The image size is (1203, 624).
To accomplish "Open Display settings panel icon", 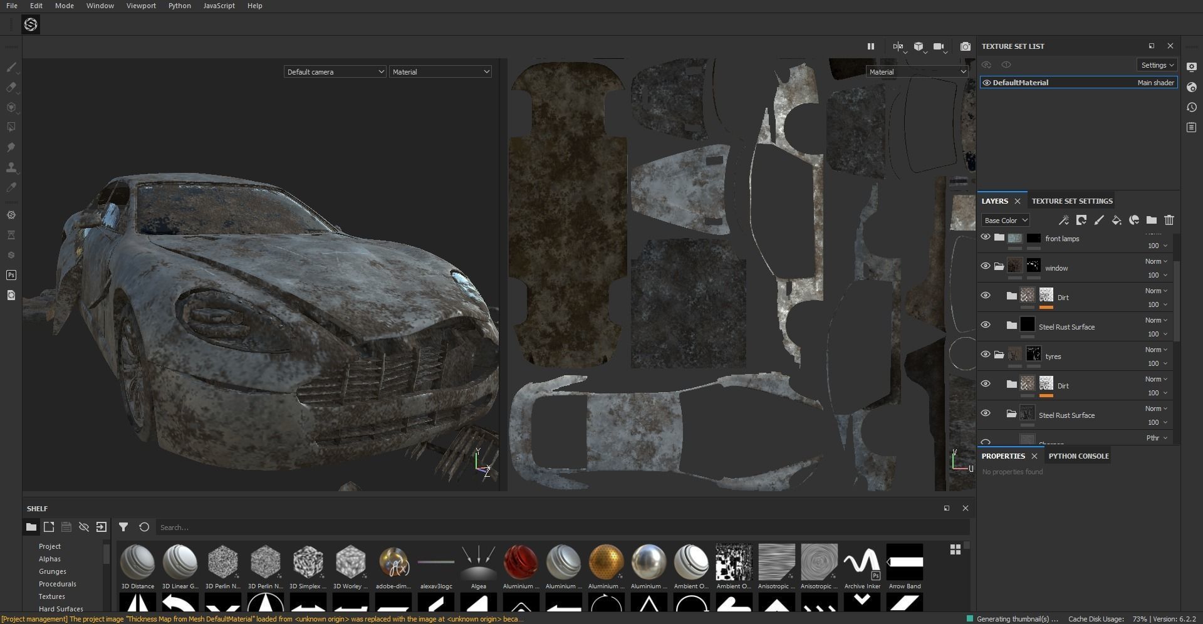I will (1192, 67).
